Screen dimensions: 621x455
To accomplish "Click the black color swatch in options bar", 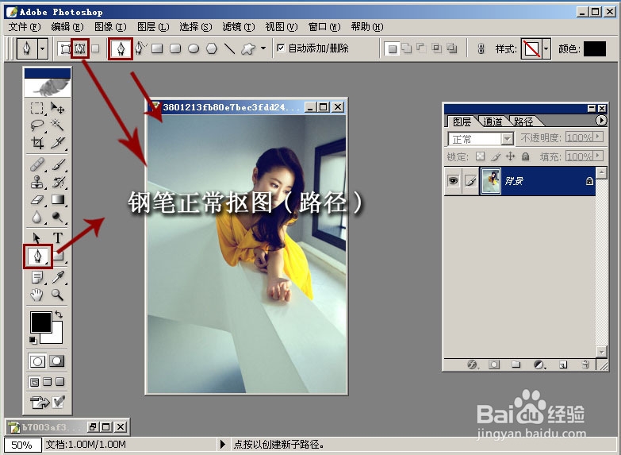I will 595,48.
